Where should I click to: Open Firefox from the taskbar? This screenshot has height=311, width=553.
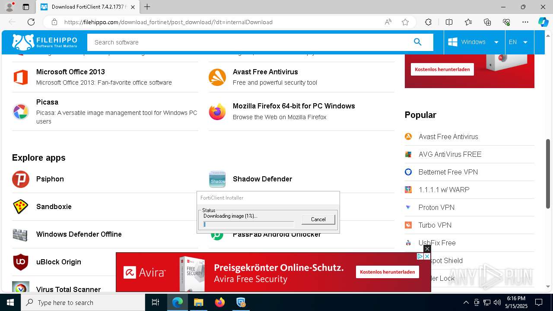[x=219, y=302]
